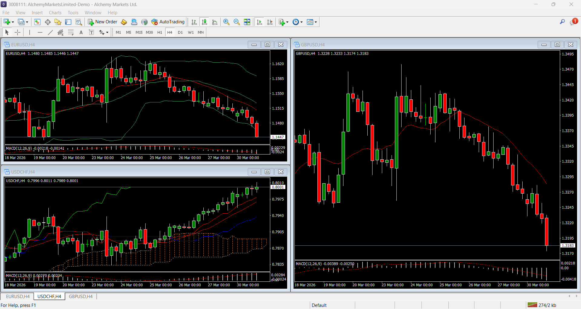Switch chart to candlesticks style
The height and width of the screenshot is (309, 581).
click(x=205, y=22)
